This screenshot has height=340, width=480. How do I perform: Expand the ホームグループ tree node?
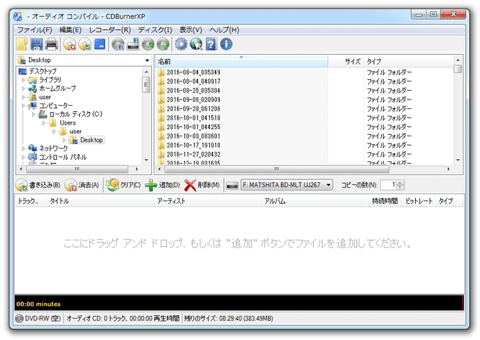[23, 89]
